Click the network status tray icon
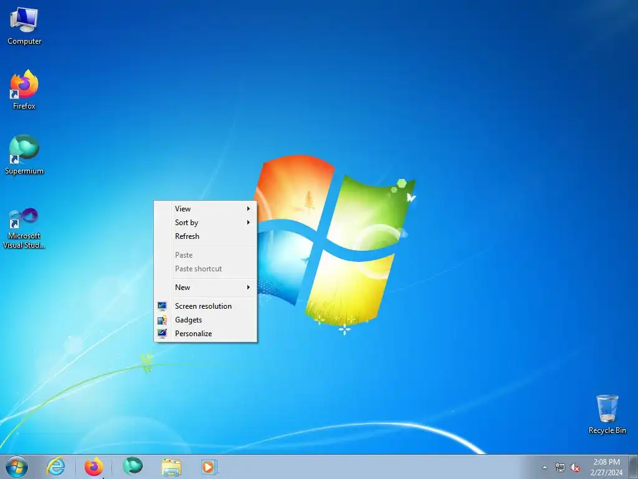This screenshot has height=479, width=638. tap(560, 468)
